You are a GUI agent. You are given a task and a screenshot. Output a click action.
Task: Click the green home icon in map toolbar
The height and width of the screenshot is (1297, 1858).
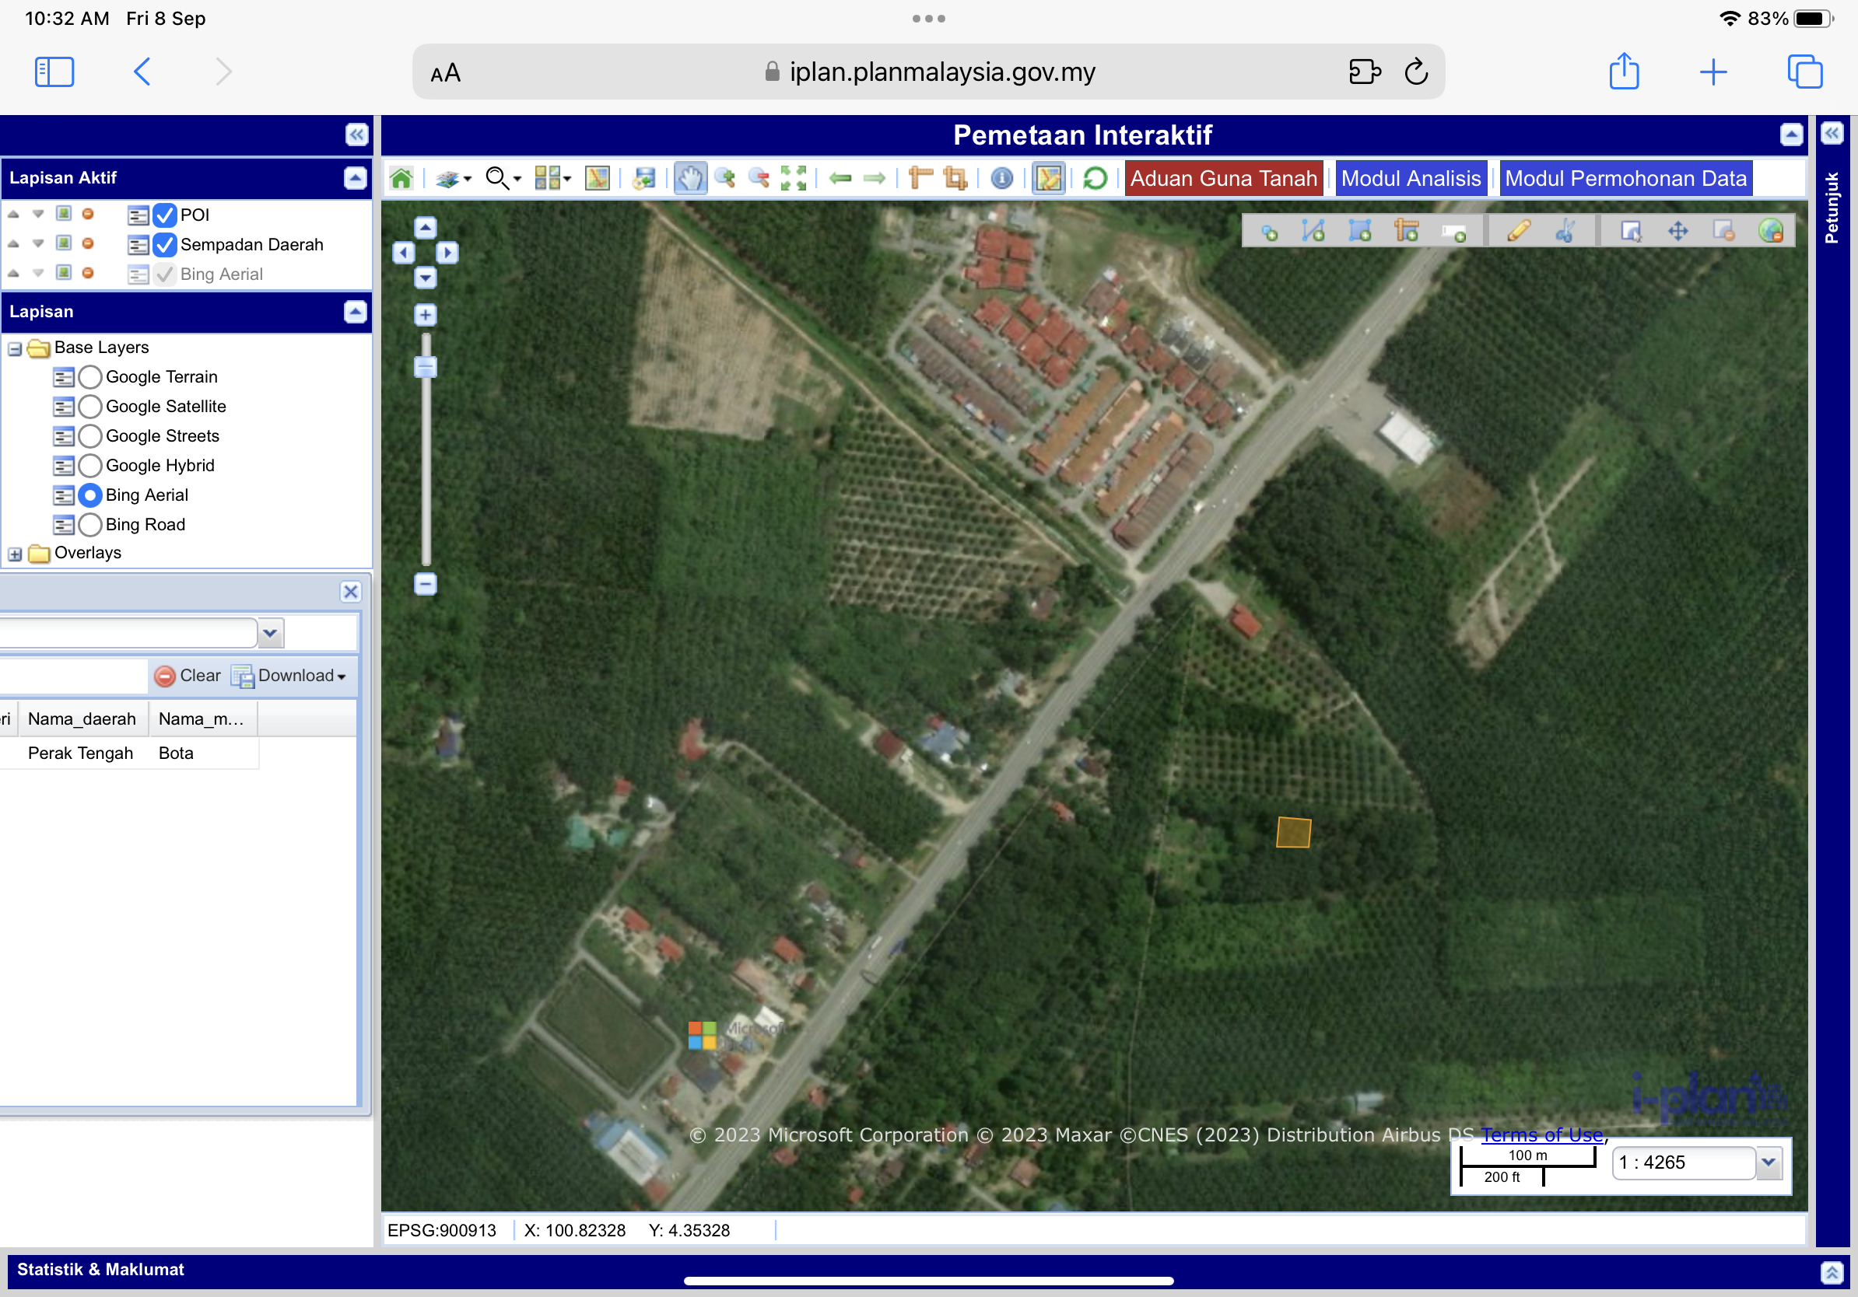(401, 178)
